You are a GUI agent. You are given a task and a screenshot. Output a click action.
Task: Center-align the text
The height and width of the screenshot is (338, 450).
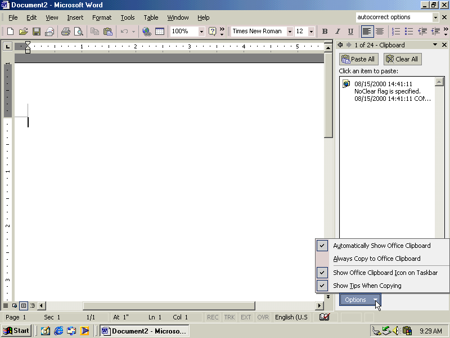click(380, 32)
